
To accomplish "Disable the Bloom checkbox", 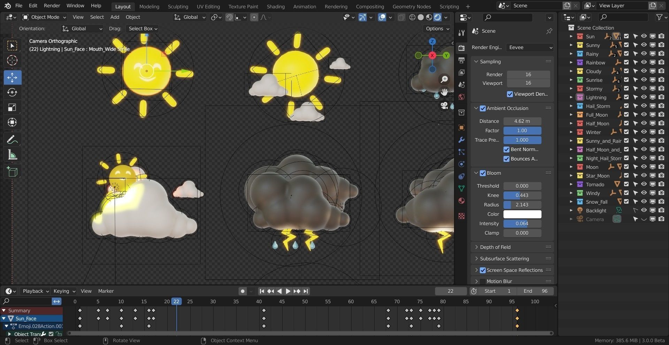I will (483, 173).
